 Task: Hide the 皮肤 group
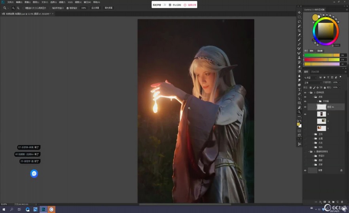pyautogui.click(x=305, y=97)
